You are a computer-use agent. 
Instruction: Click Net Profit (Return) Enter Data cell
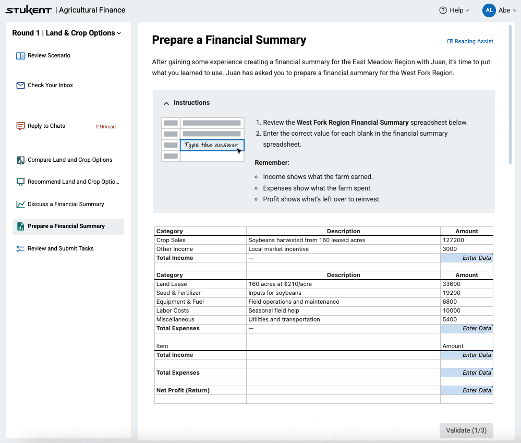(467, 390)
